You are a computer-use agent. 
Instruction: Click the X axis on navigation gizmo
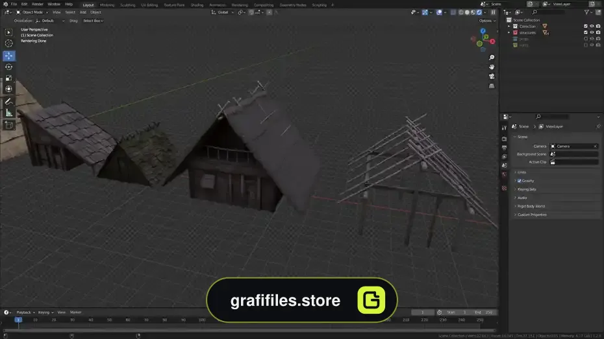492,41
